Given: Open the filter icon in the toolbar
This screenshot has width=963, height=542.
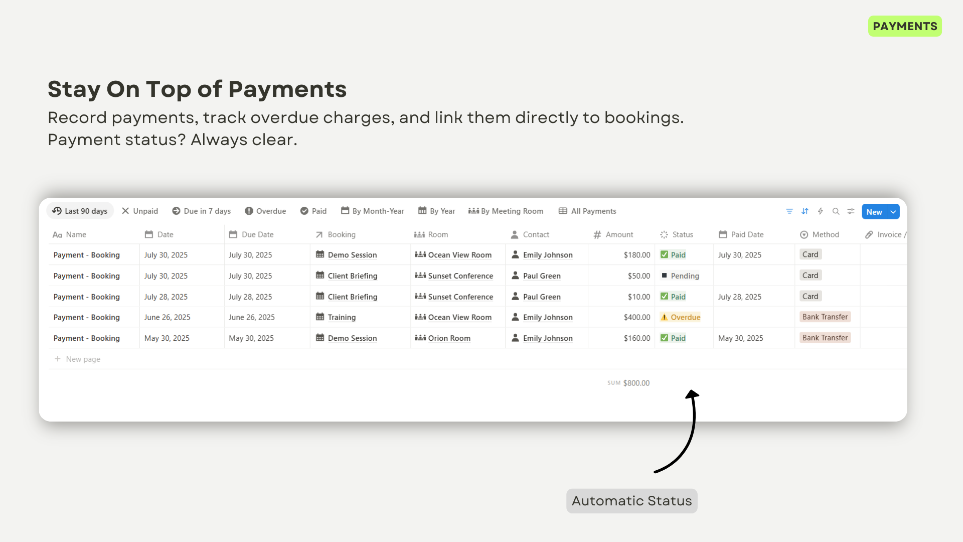Looking at the screenshot, I should pos(789,211).
